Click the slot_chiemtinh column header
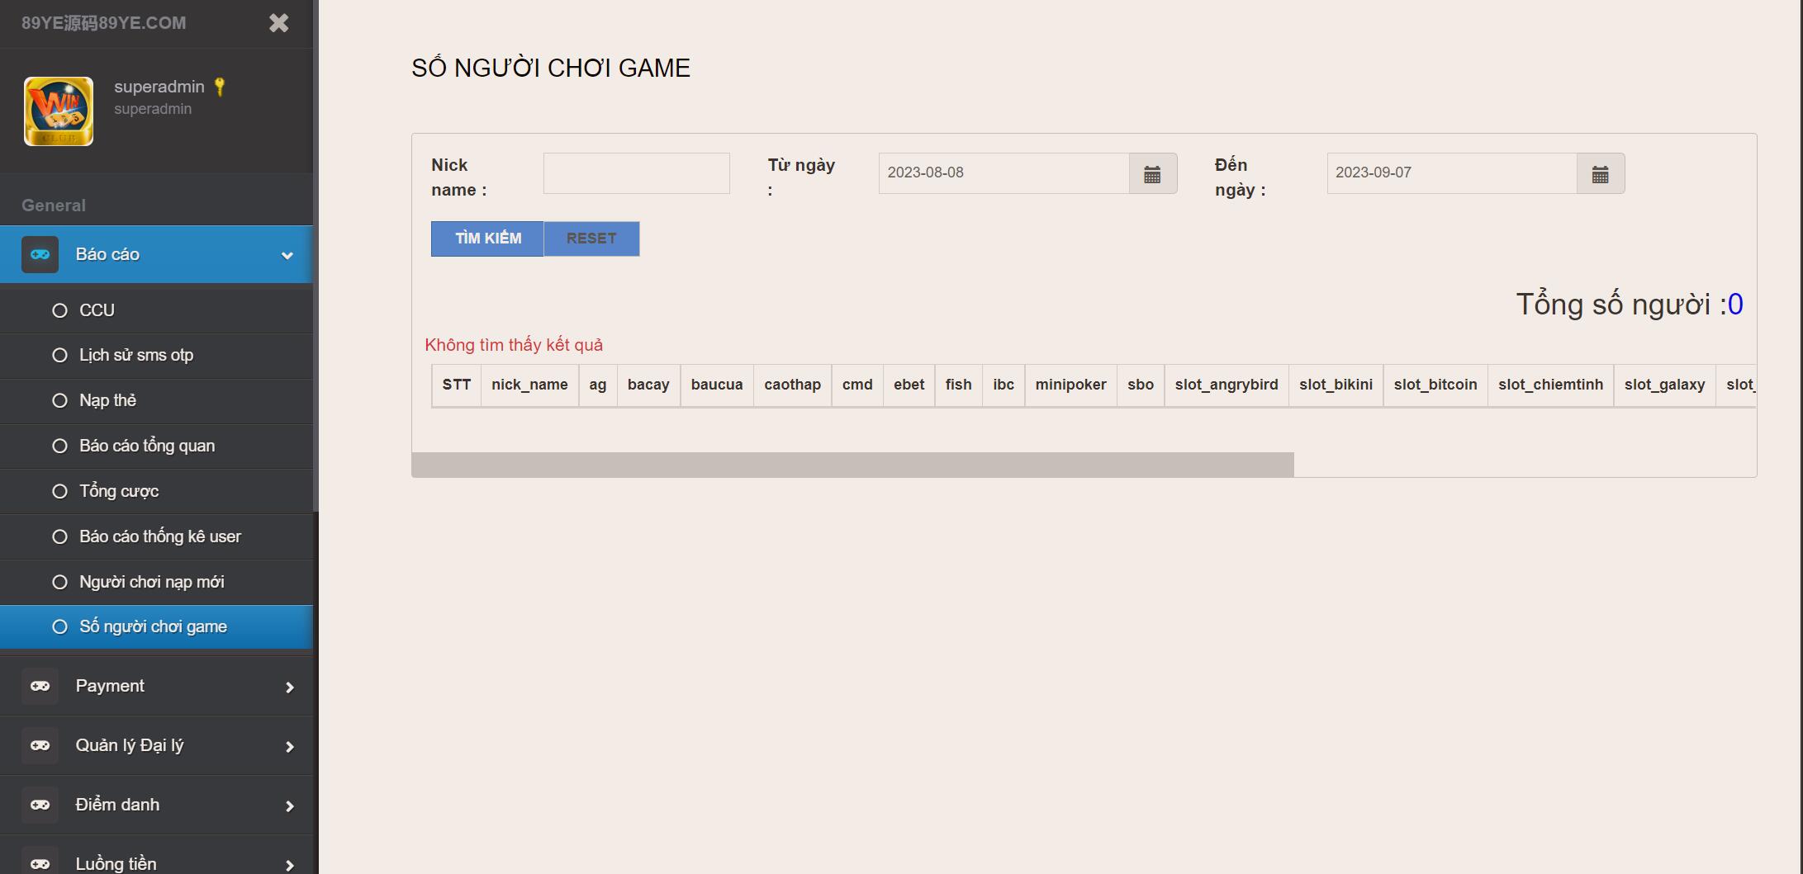 1551,385
